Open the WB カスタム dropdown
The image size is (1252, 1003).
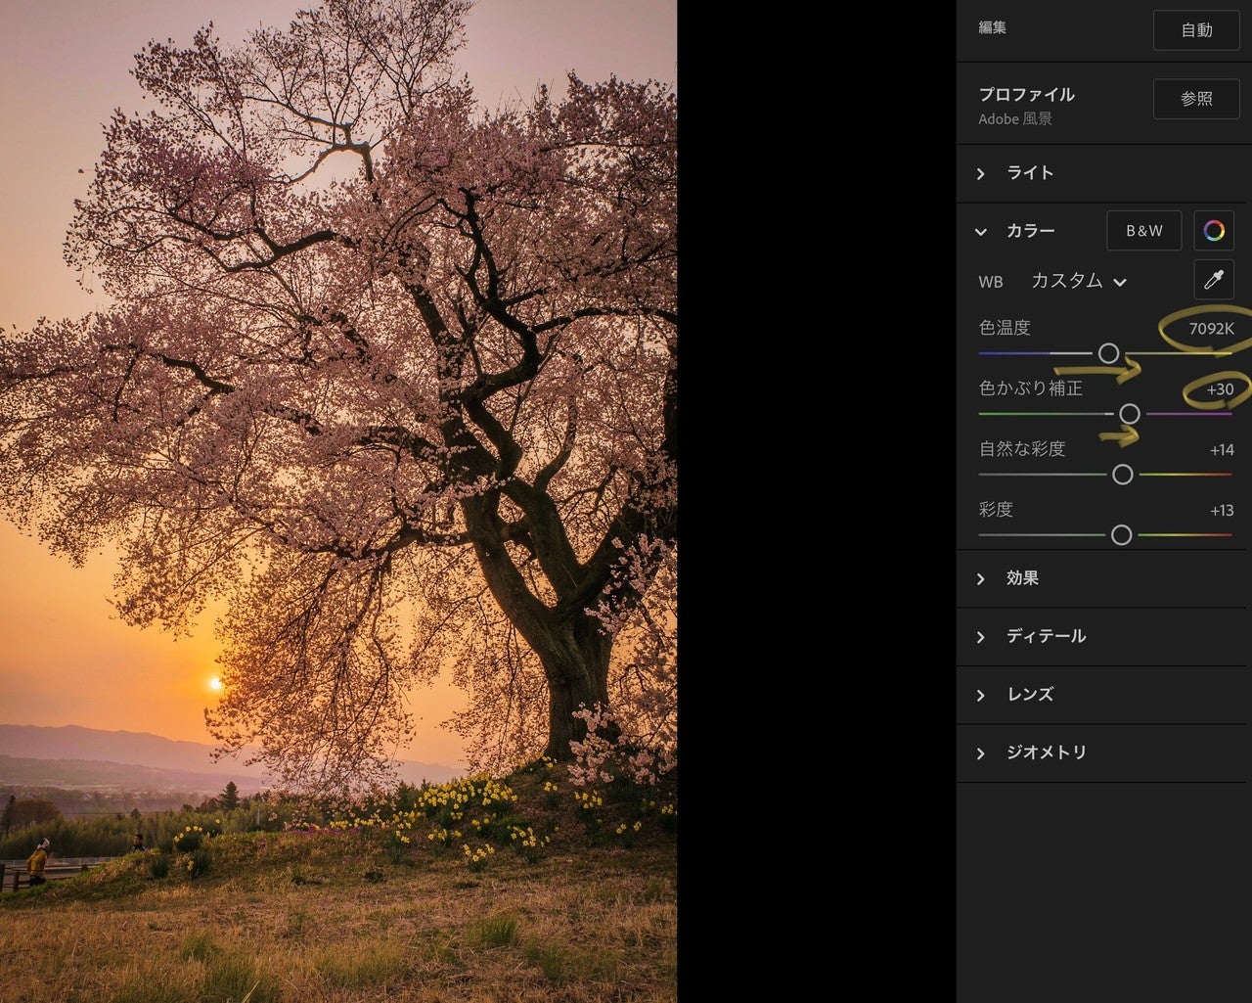(x=1079, y=281)
